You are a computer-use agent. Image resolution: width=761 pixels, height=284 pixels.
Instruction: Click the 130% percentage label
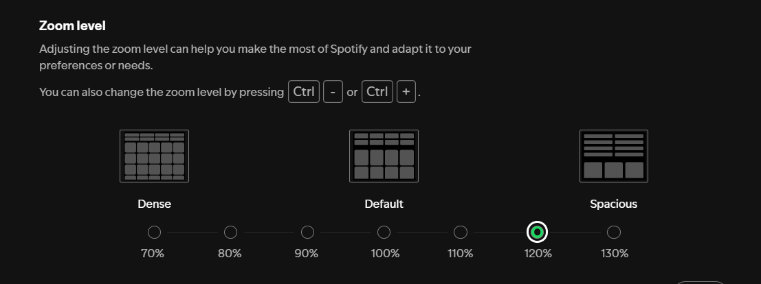coord(615,253)
